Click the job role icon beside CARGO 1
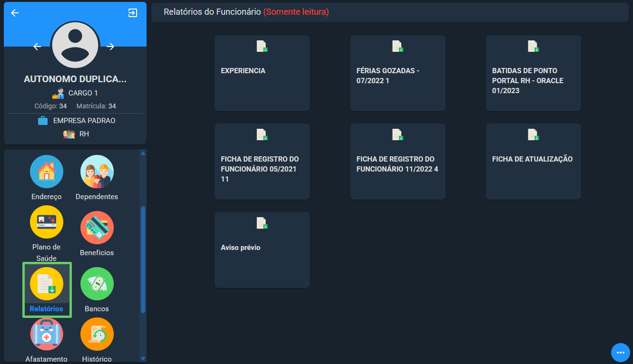Screen dimensions: 633x364 click(x=58, y=93)
